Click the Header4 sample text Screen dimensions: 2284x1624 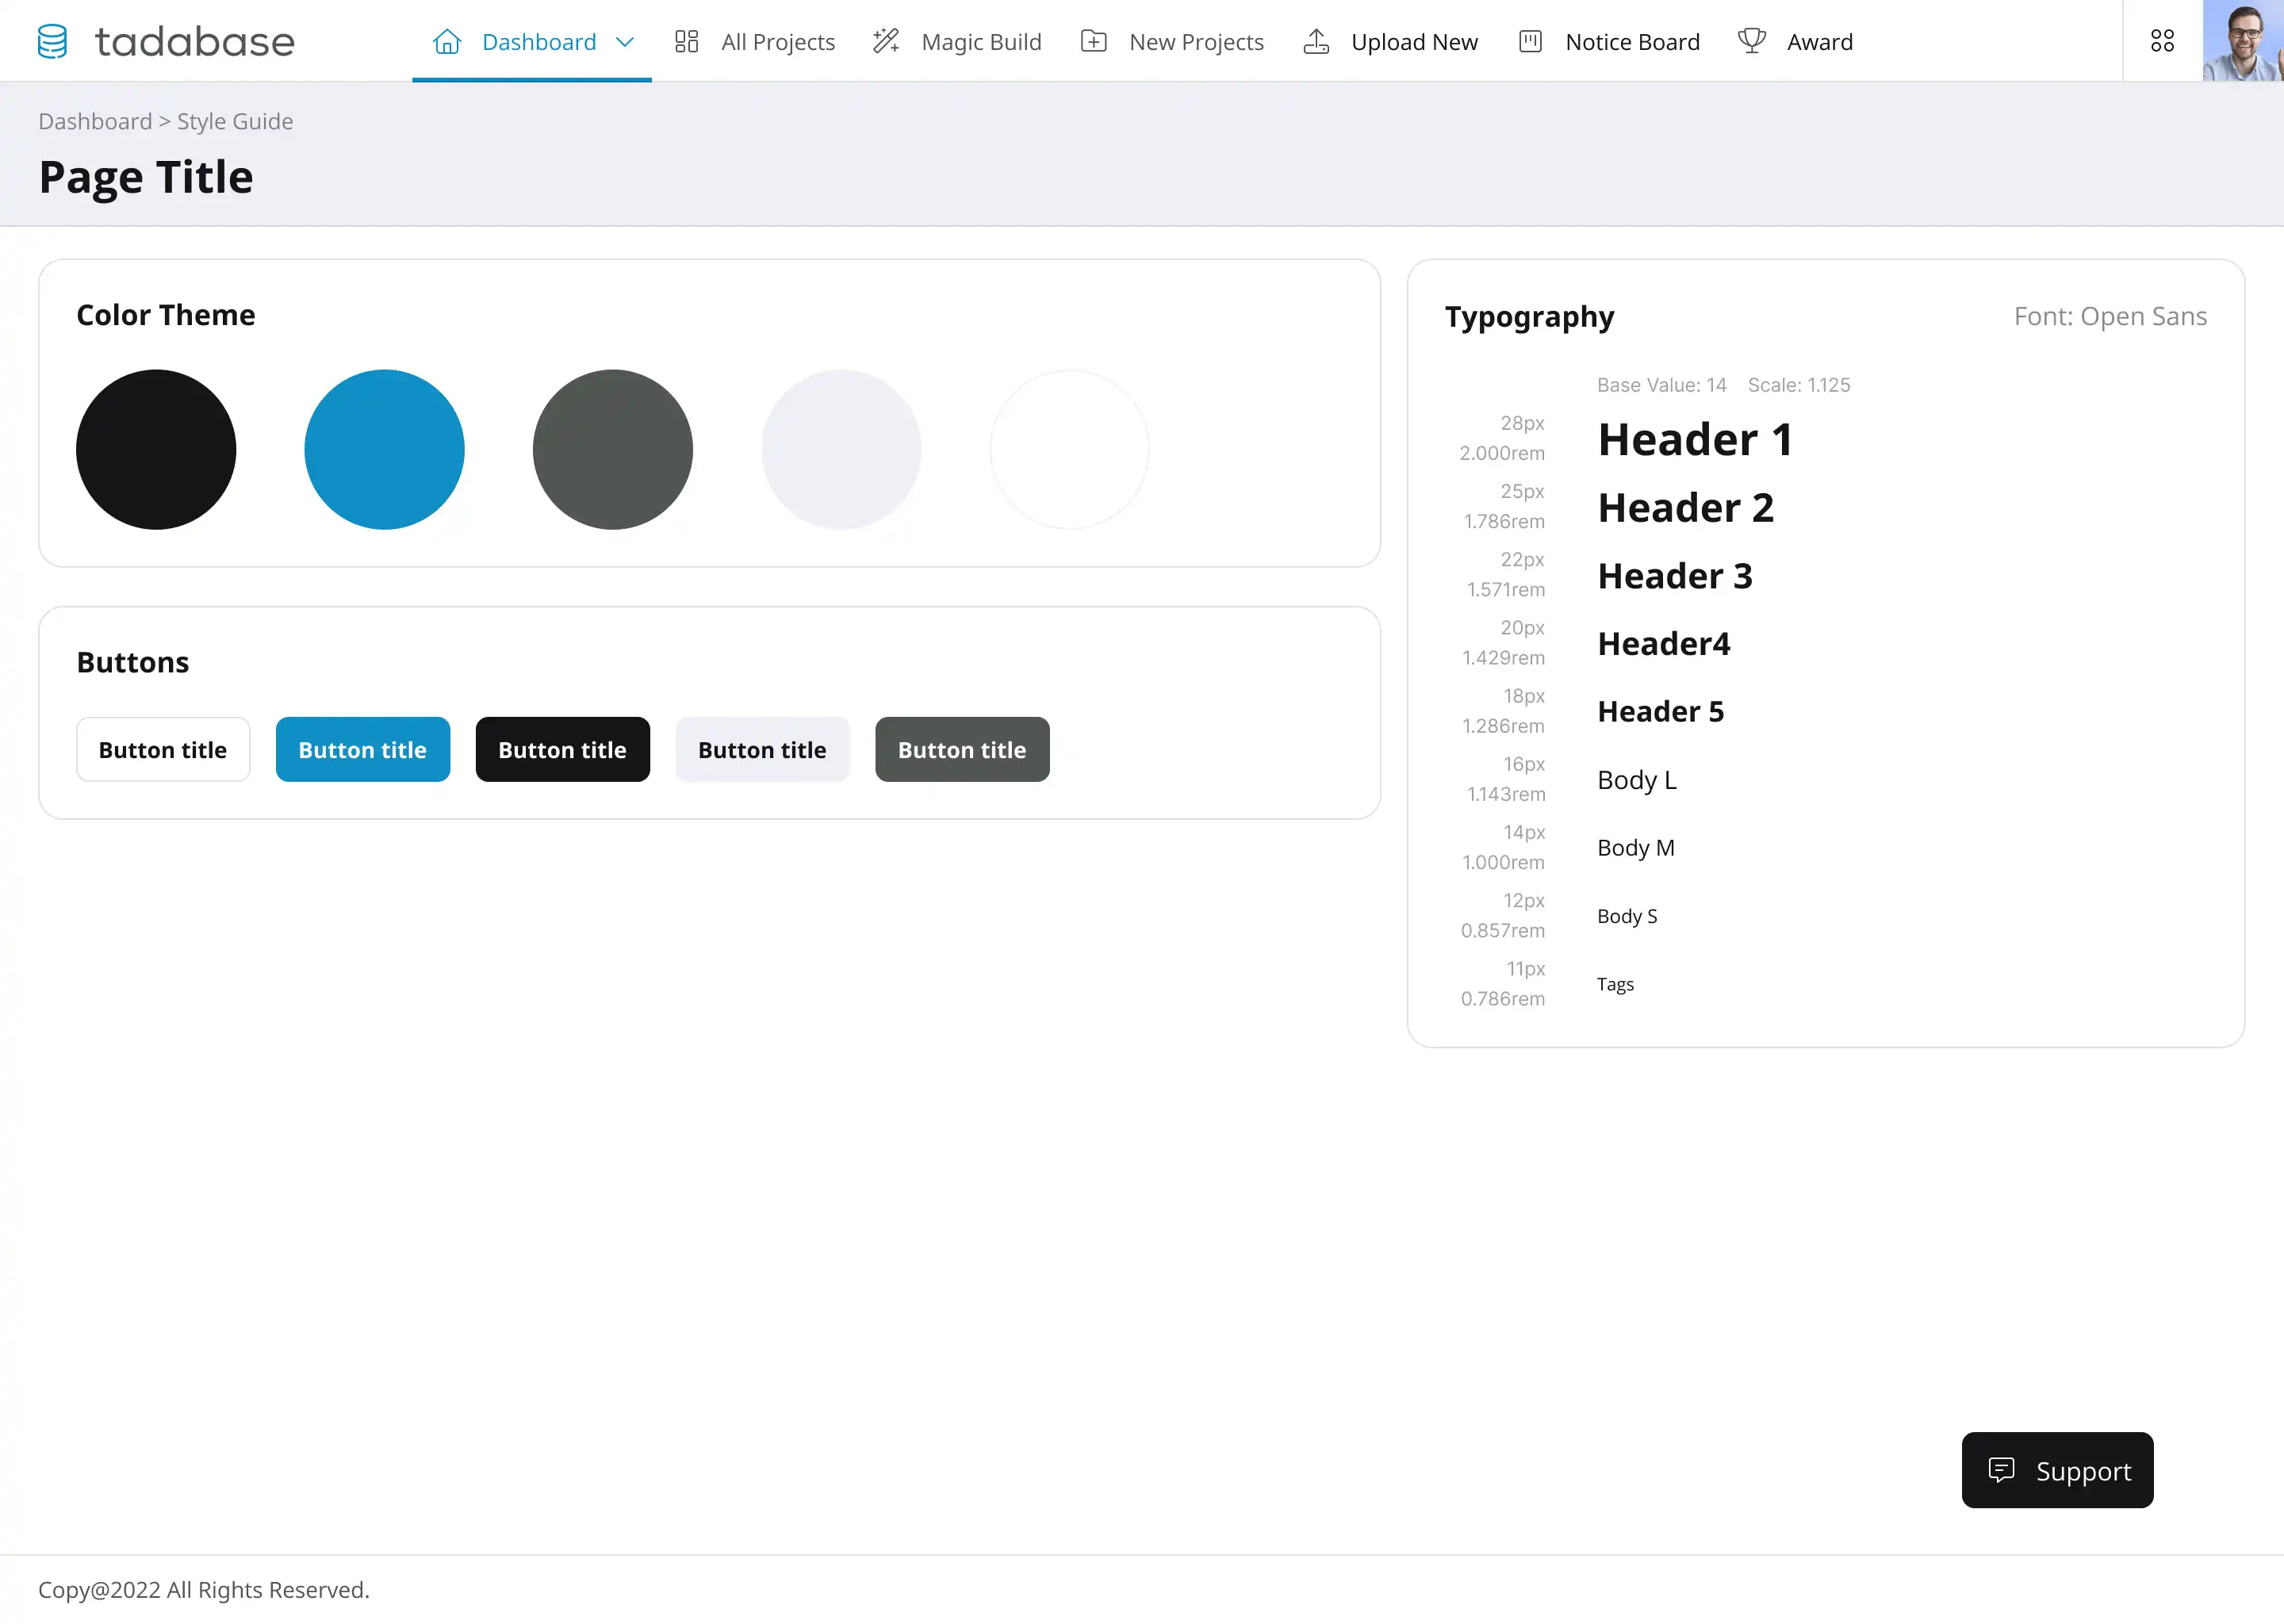point(1664,643)
